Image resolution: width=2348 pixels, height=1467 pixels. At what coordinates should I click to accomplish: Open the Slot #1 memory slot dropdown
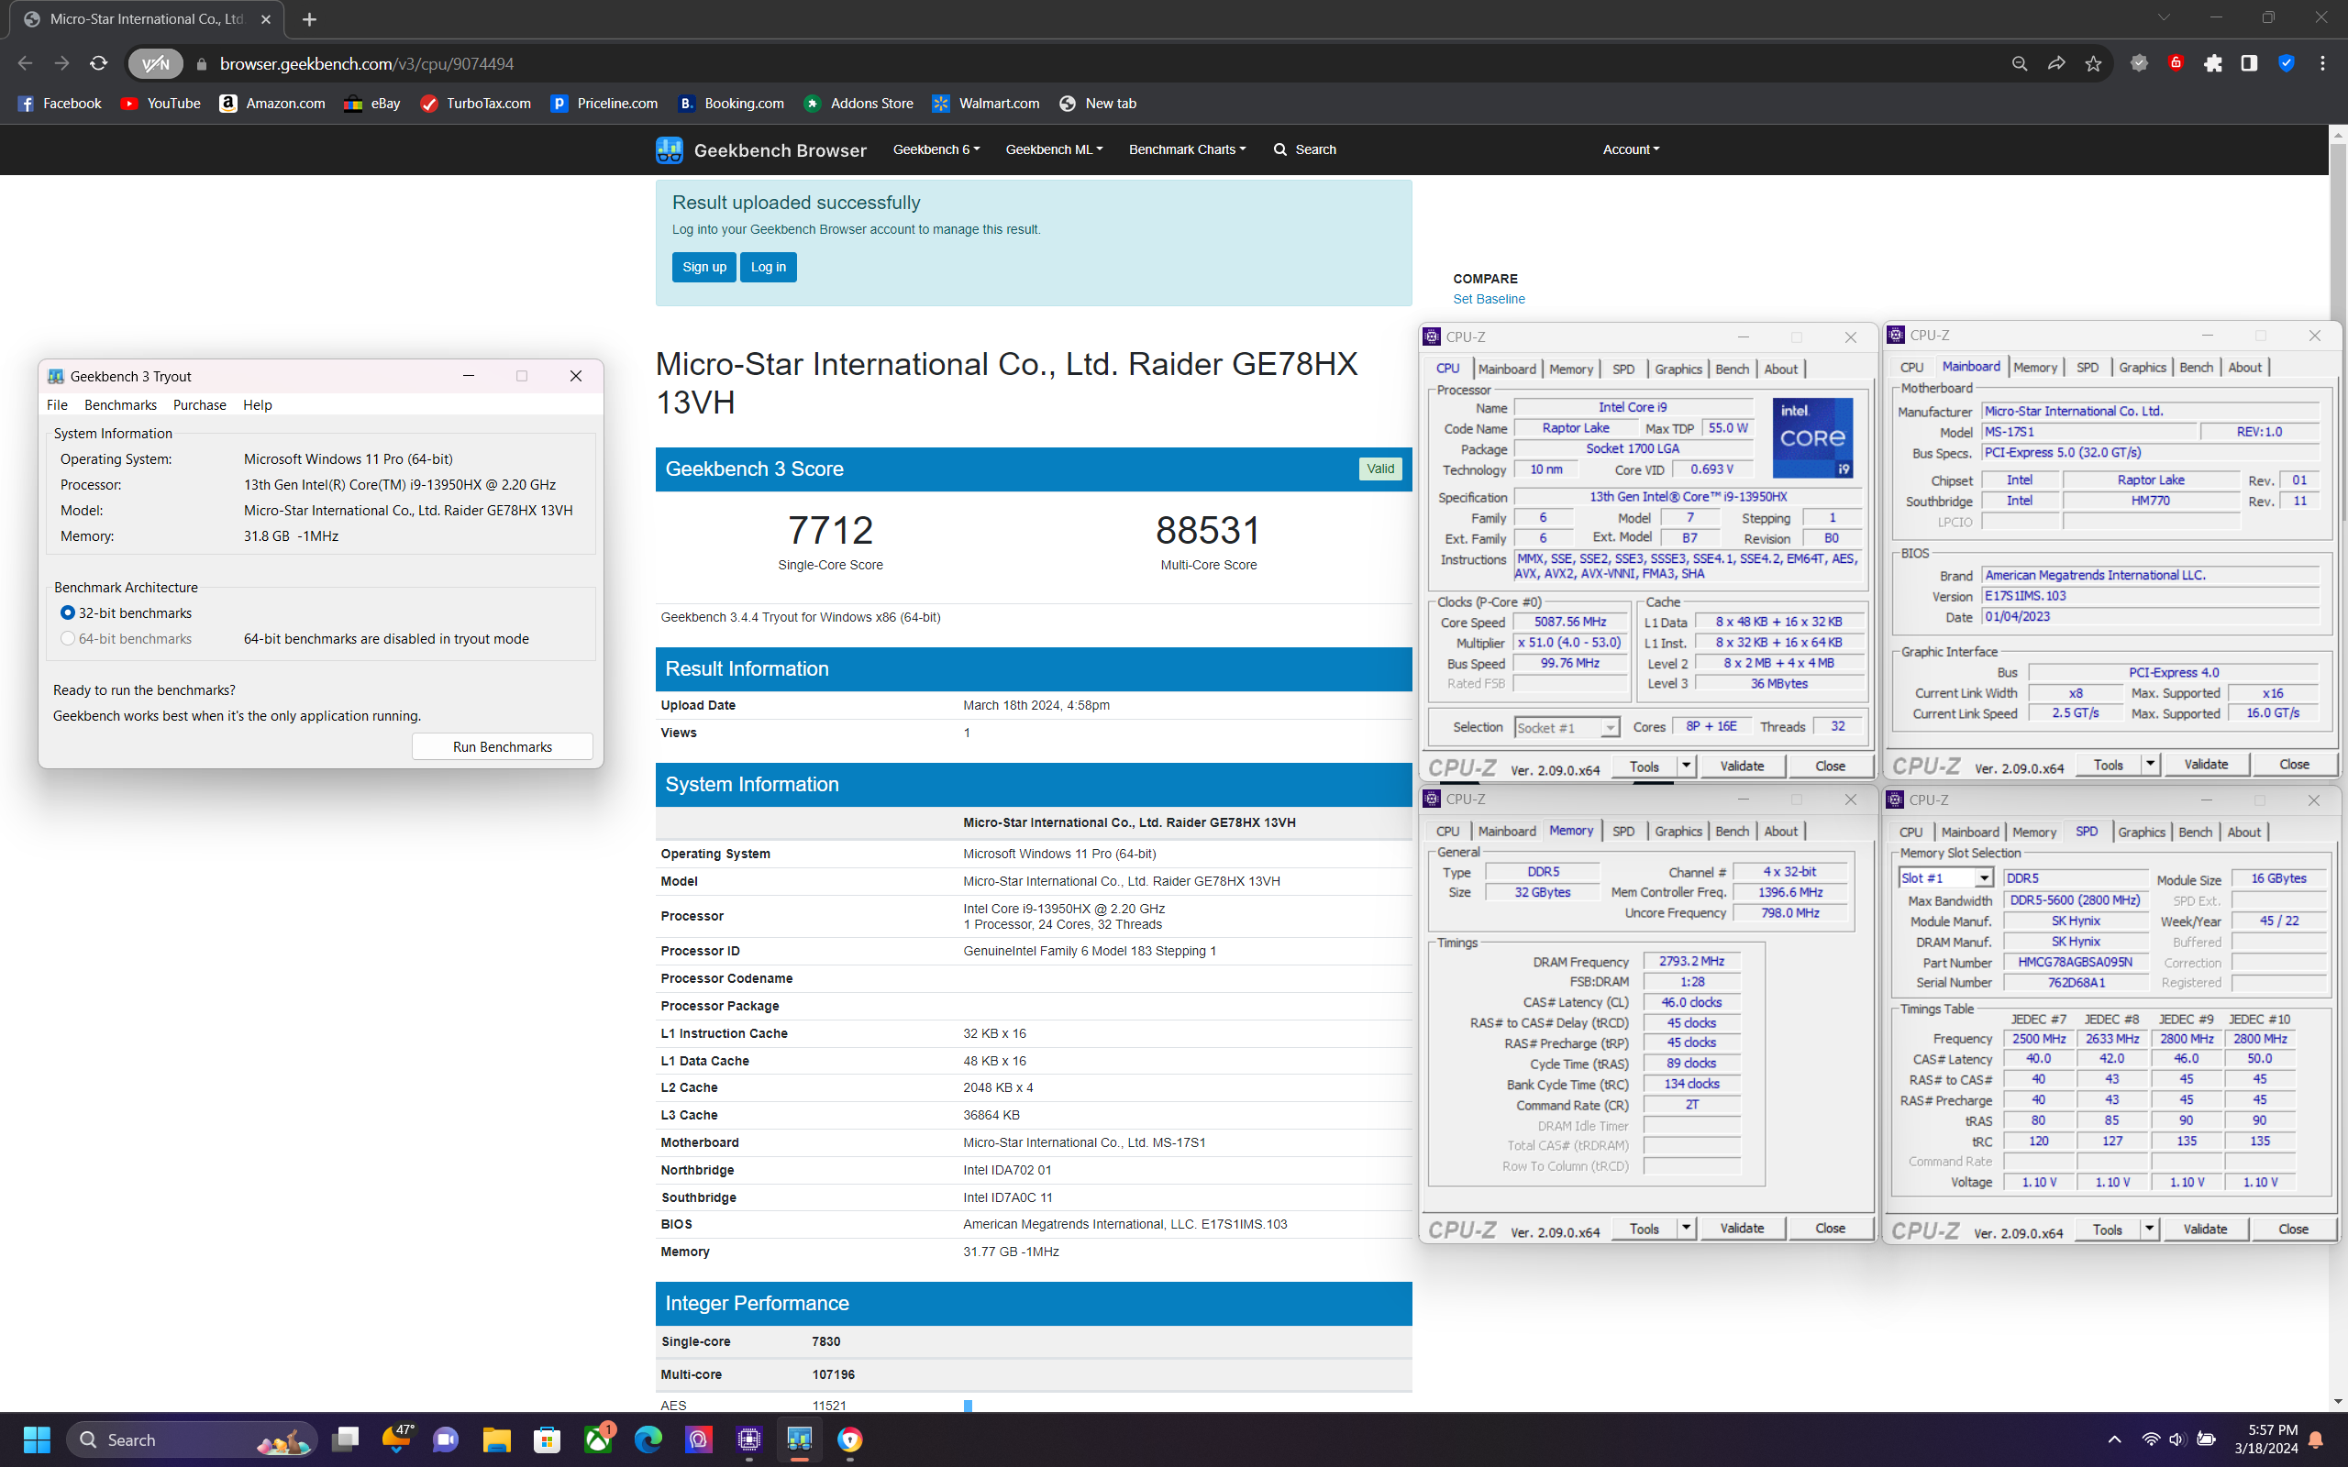point(1945,878)
